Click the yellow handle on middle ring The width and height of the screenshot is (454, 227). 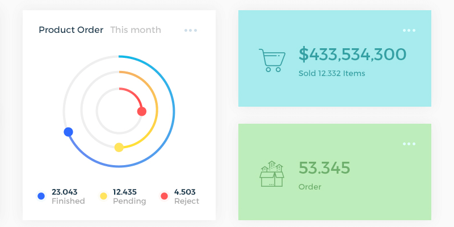119,148
